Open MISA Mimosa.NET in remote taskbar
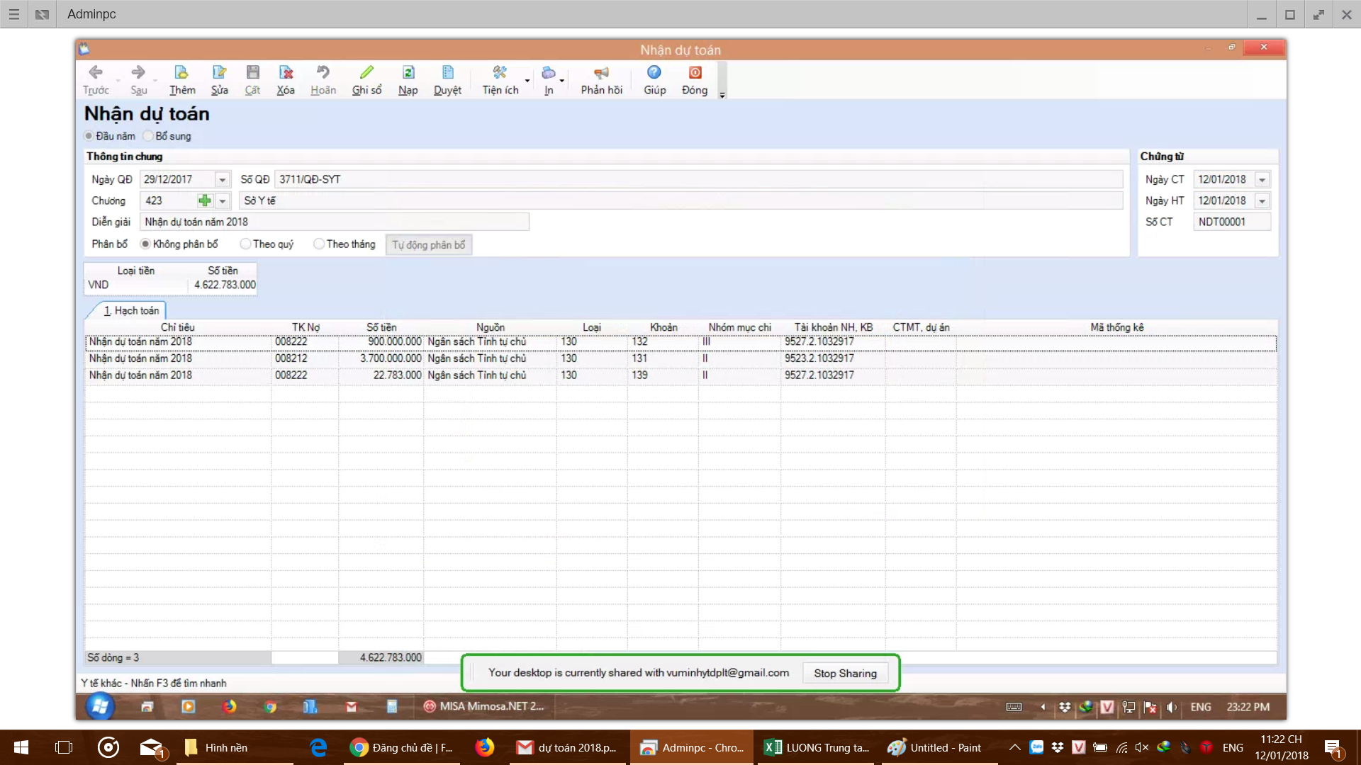The height and width of the screenshot is (765, 1361). (483, 706)
